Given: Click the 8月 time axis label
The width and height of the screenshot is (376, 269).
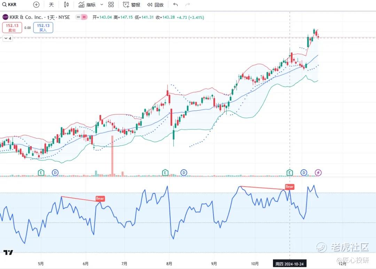Looking at the screenshot, I should (x=169, y=264).
